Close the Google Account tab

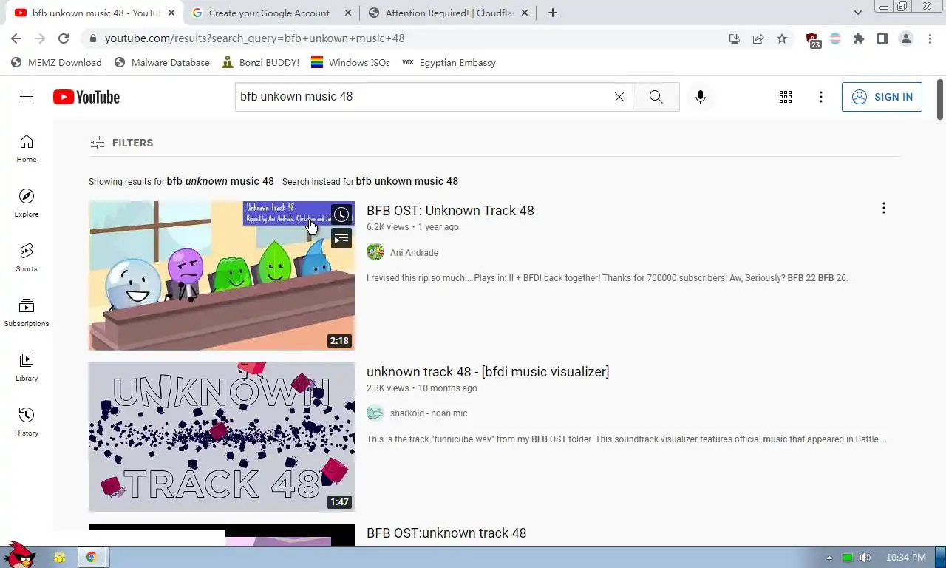click(347, 13)
